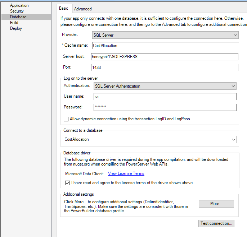
Task: Click the View License Terms link
Action: pyautogui.click(x=126, y=173)
